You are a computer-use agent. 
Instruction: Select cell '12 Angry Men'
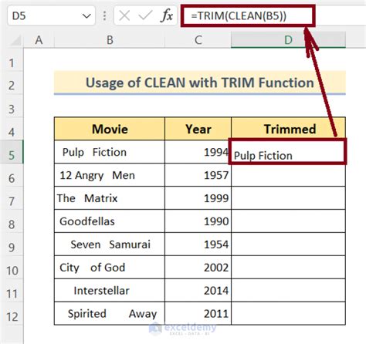click(110, 175)
